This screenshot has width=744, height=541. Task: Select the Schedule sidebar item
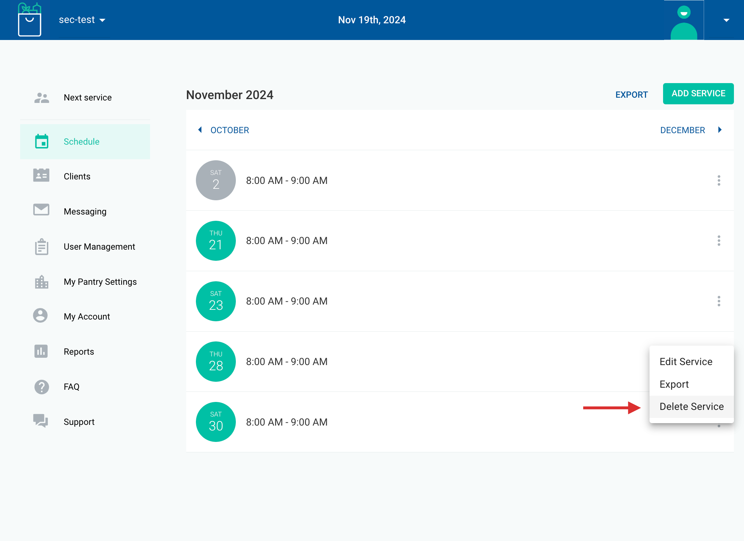[x=85, y=142]
